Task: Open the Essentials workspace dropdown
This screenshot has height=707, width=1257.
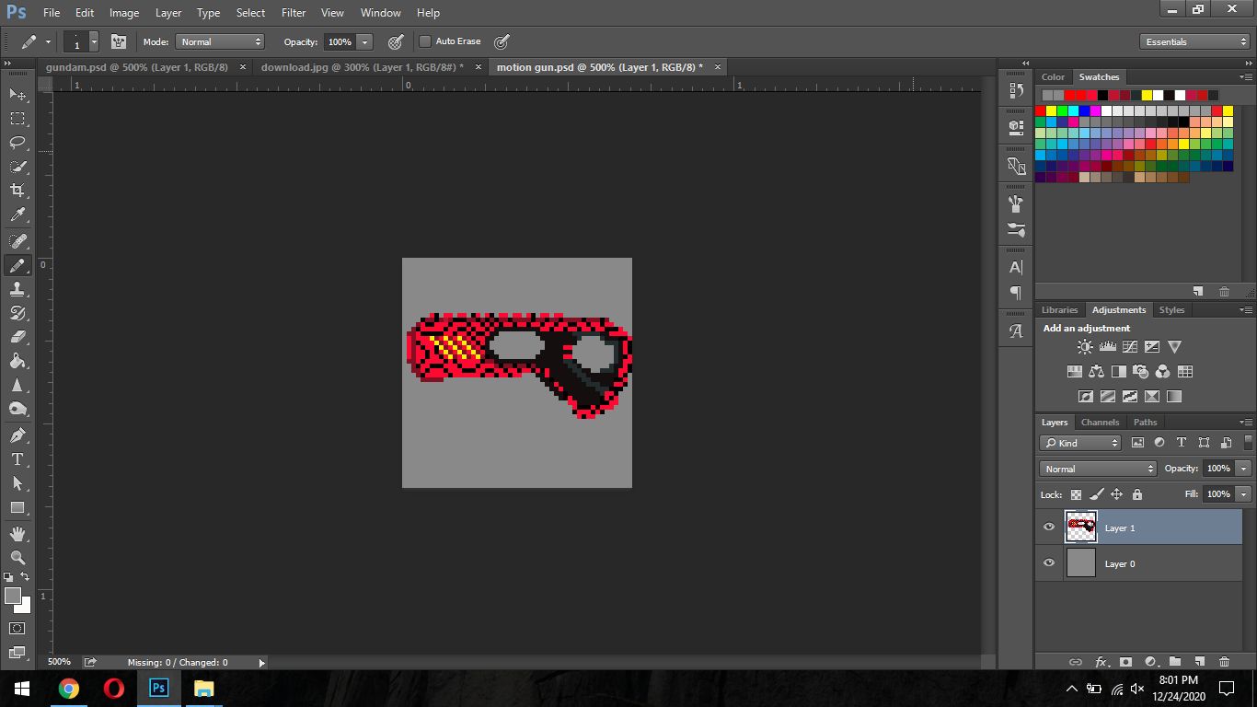Action: (x=1194, y=41)
